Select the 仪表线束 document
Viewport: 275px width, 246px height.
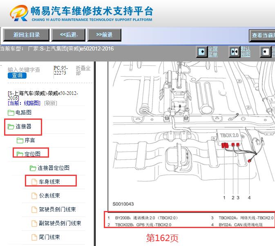49,195
